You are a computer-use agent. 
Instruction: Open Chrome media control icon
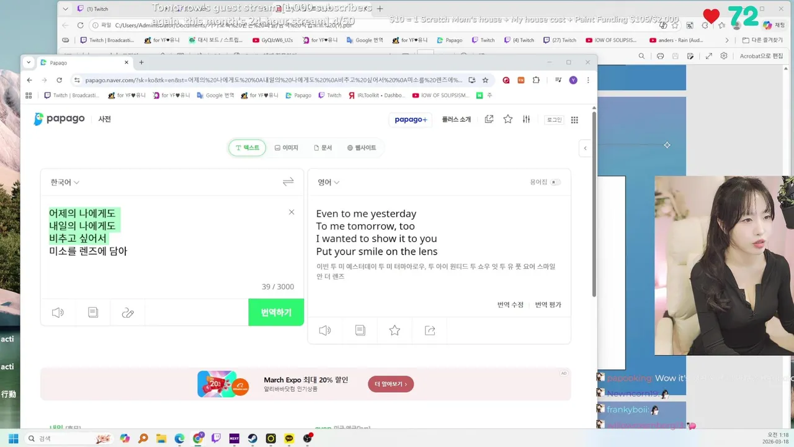click(x=558, y=80)
